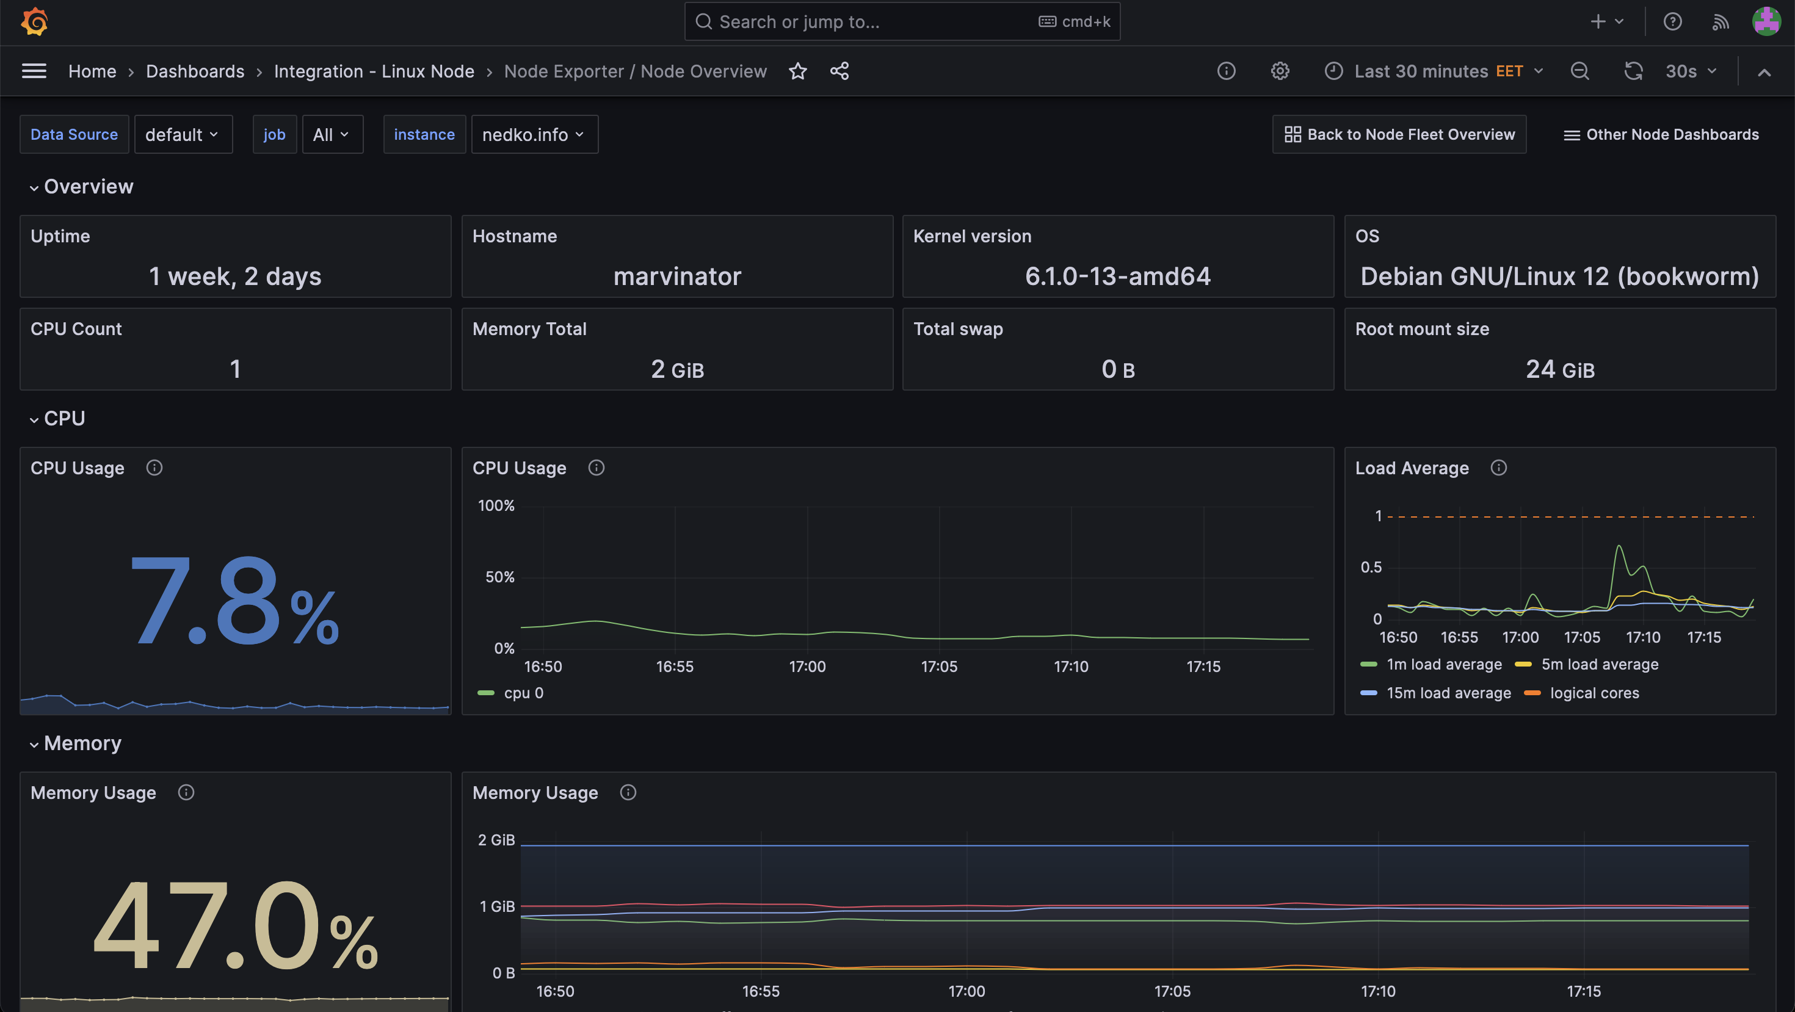The image size is (1795, 1012).
Task: Click the Load Average panel title
Action: [x=1412, y=468]
